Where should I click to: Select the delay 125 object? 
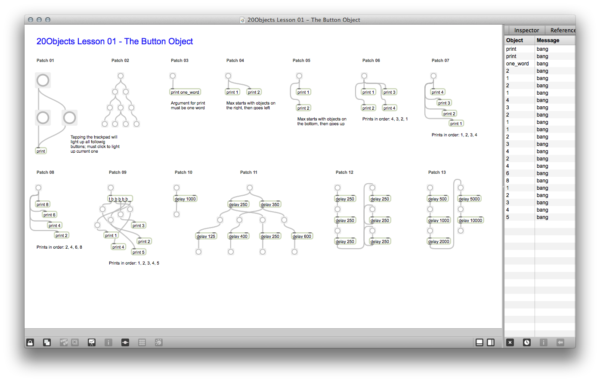(x=206, y=236)
